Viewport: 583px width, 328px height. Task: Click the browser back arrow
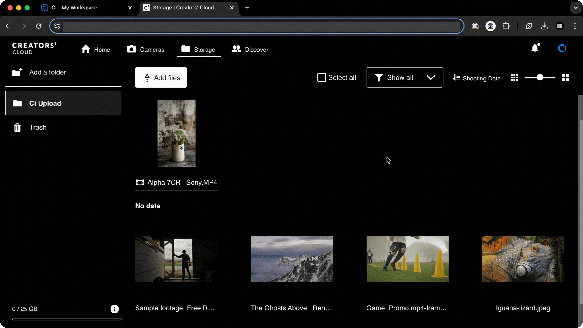coord(8,26)
